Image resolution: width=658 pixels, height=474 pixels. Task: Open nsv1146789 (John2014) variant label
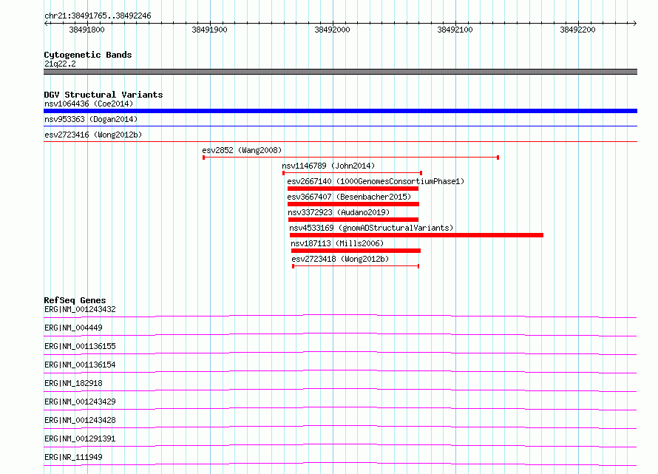click(328, 166)
